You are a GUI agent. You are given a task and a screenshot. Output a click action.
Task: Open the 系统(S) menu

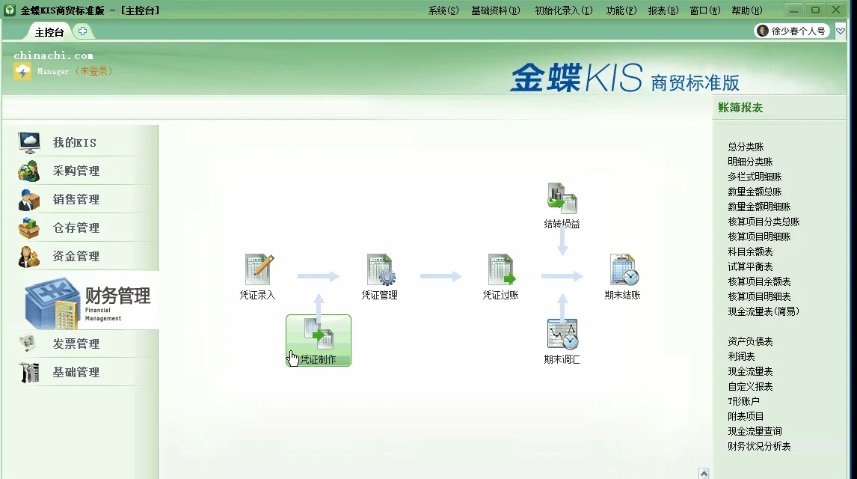[x=443, y=10]
